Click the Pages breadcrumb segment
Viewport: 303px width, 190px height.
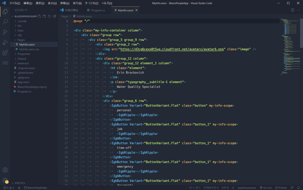[65, 16]
